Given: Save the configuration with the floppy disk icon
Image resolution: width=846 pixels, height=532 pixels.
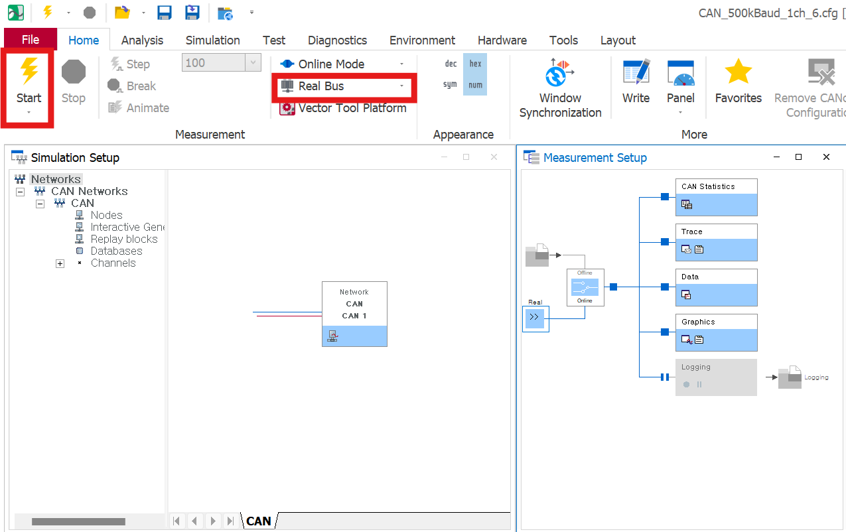Looking at the screenshot, I should pos(165,12).
